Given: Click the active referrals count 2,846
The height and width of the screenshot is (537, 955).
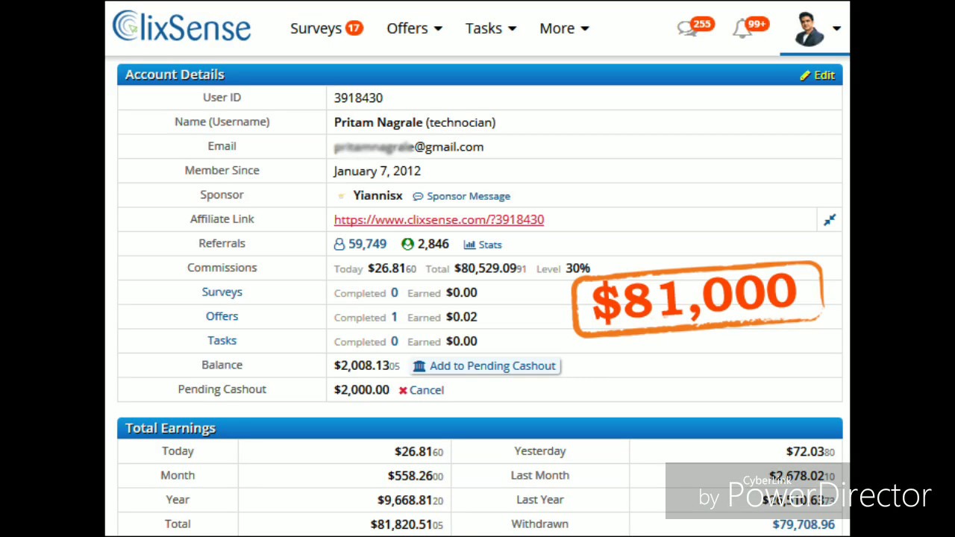Looking at the screenshot, I should point(425,244).
